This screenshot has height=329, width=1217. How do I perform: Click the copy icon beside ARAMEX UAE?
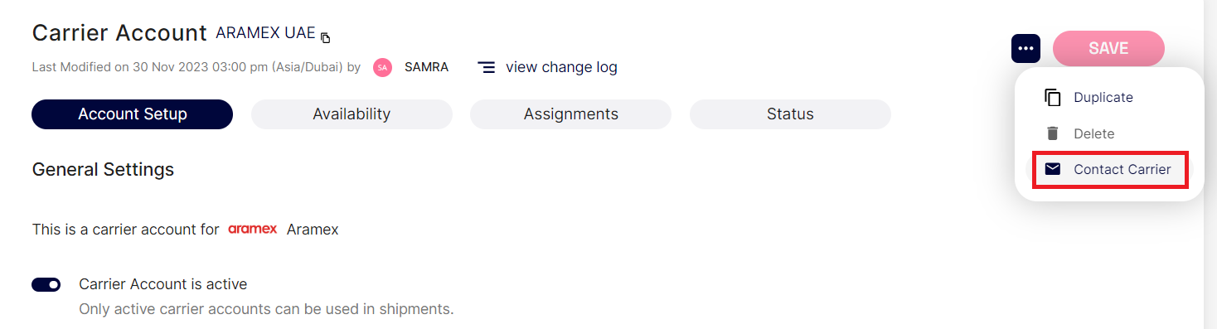tap(326, 37)
